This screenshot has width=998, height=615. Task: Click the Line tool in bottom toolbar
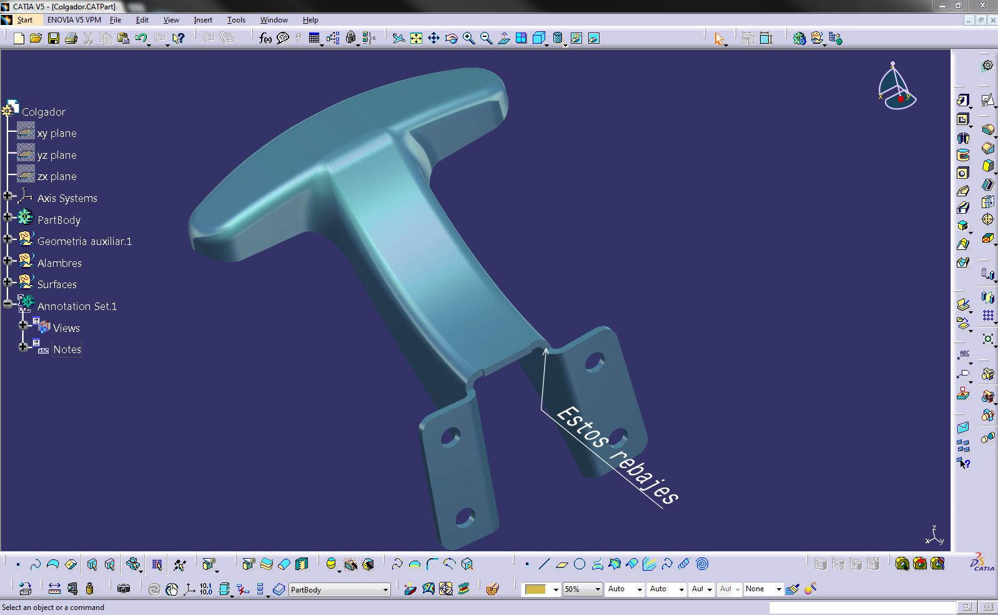[x=544, y=564]
